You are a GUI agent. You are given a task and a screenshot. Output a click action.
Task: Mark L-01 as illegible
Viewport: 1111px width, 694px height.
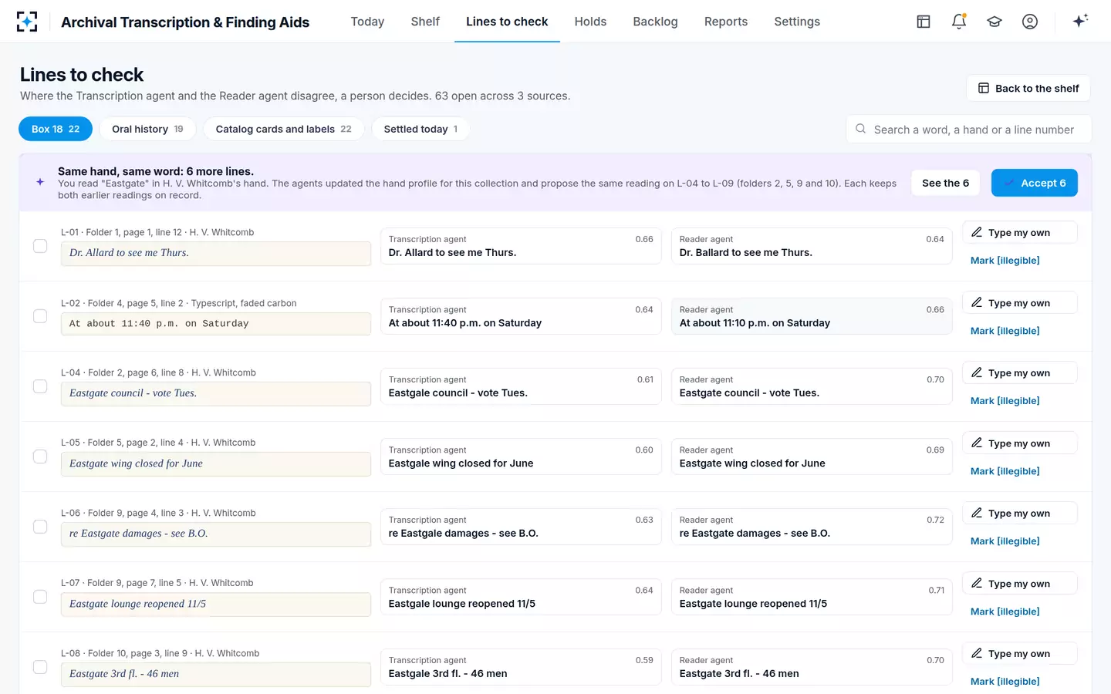coord(1005,261)
